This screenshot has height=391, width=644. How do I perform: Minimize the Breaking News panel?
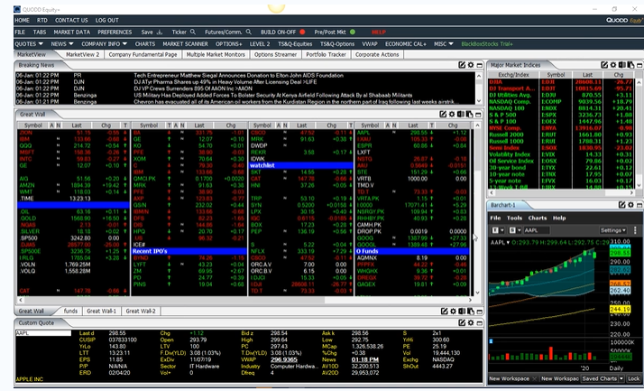coord(479,65)
